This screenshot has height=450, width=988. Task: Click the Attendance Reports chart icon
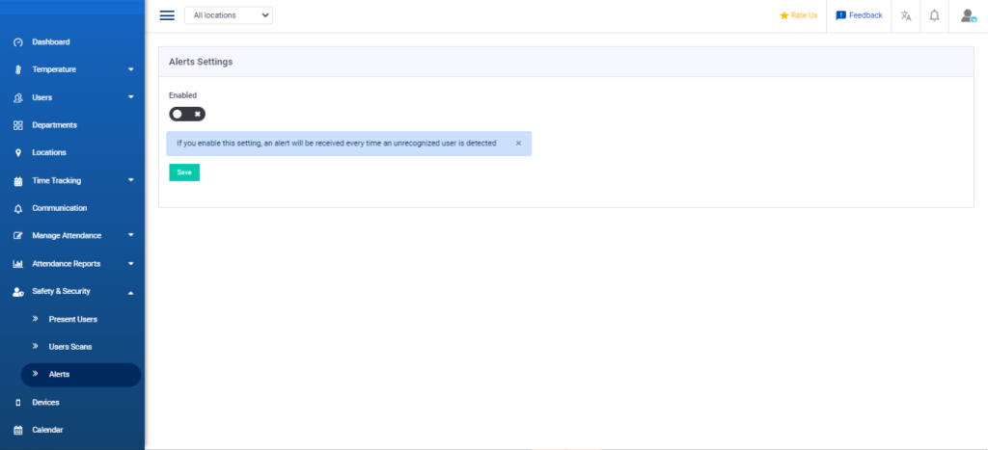18,264
